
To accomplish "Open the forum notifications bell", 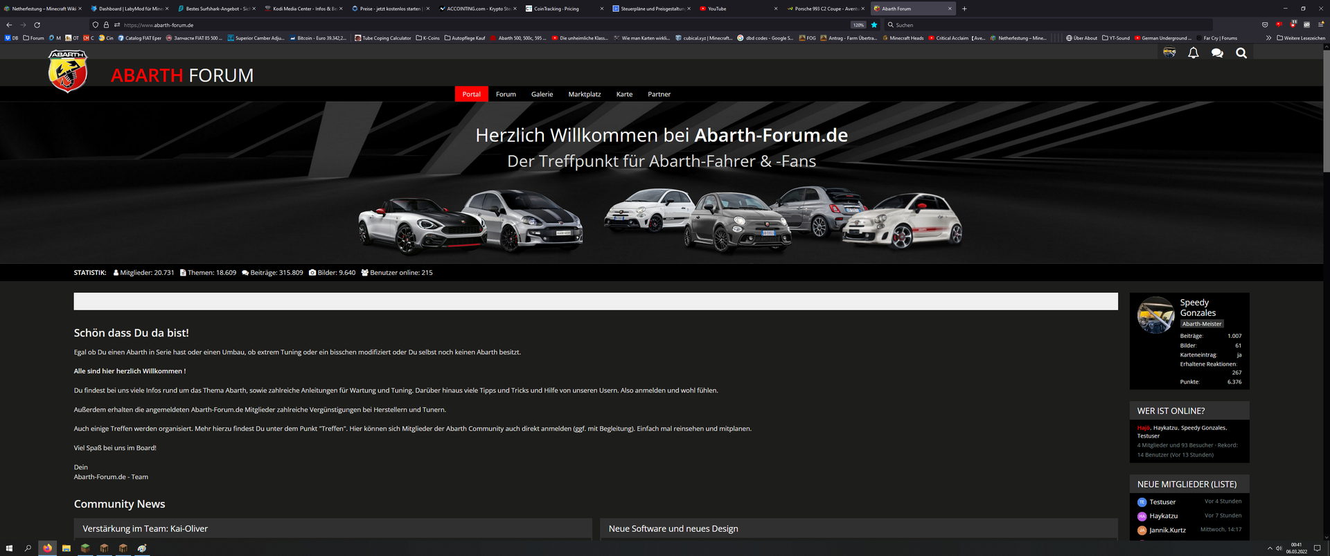I will [x=1193, y=53].
